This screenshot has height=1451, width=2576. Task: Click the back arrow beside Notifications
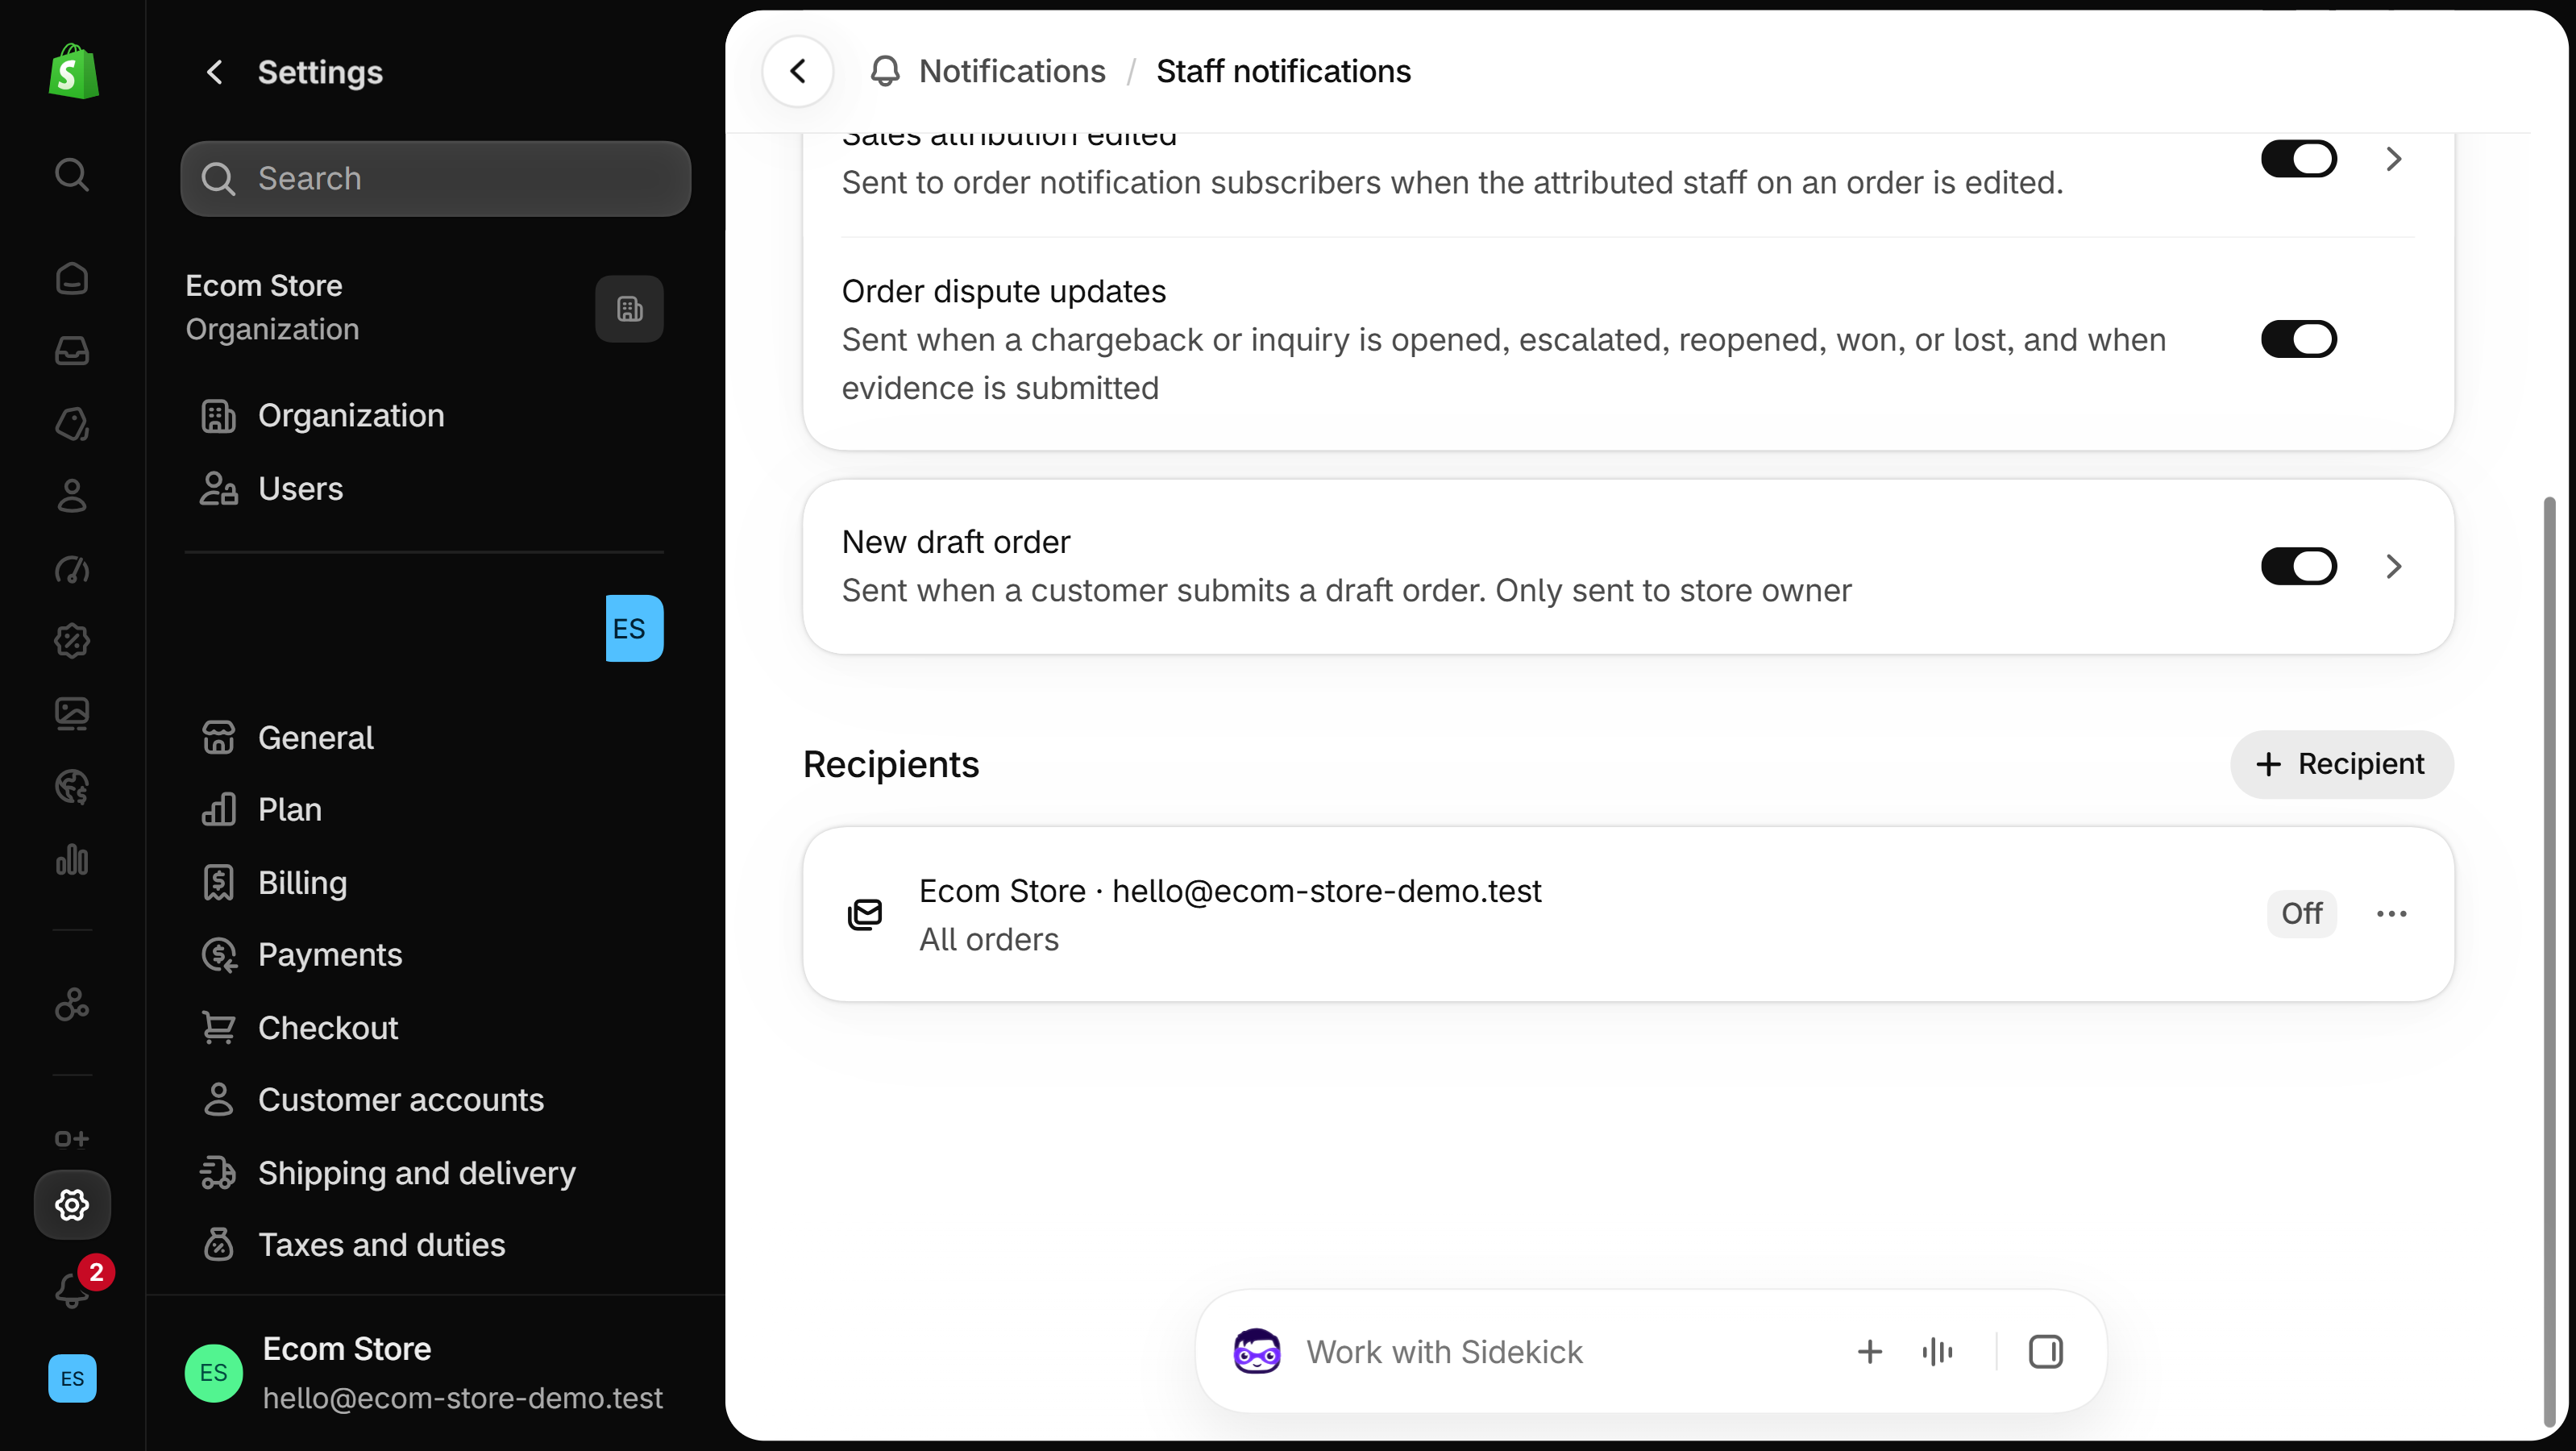(x=798, y=71)
